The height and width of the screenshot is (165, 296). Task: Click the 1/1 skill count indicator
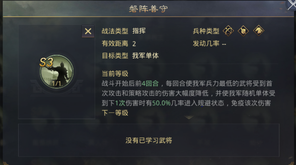coord(56,84)
